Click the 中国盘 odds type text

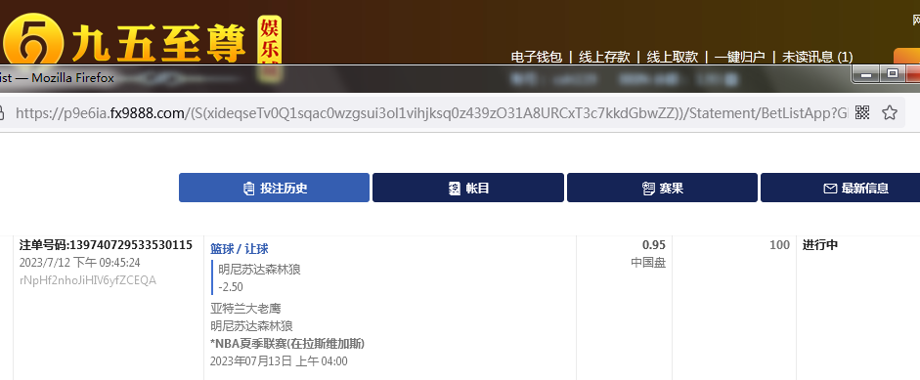click(x=648, y=263)
